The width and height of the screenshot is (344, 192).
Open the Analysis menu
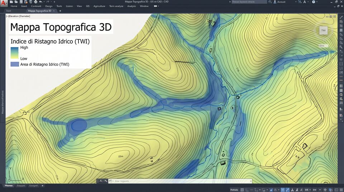click(x=132, y=6)
